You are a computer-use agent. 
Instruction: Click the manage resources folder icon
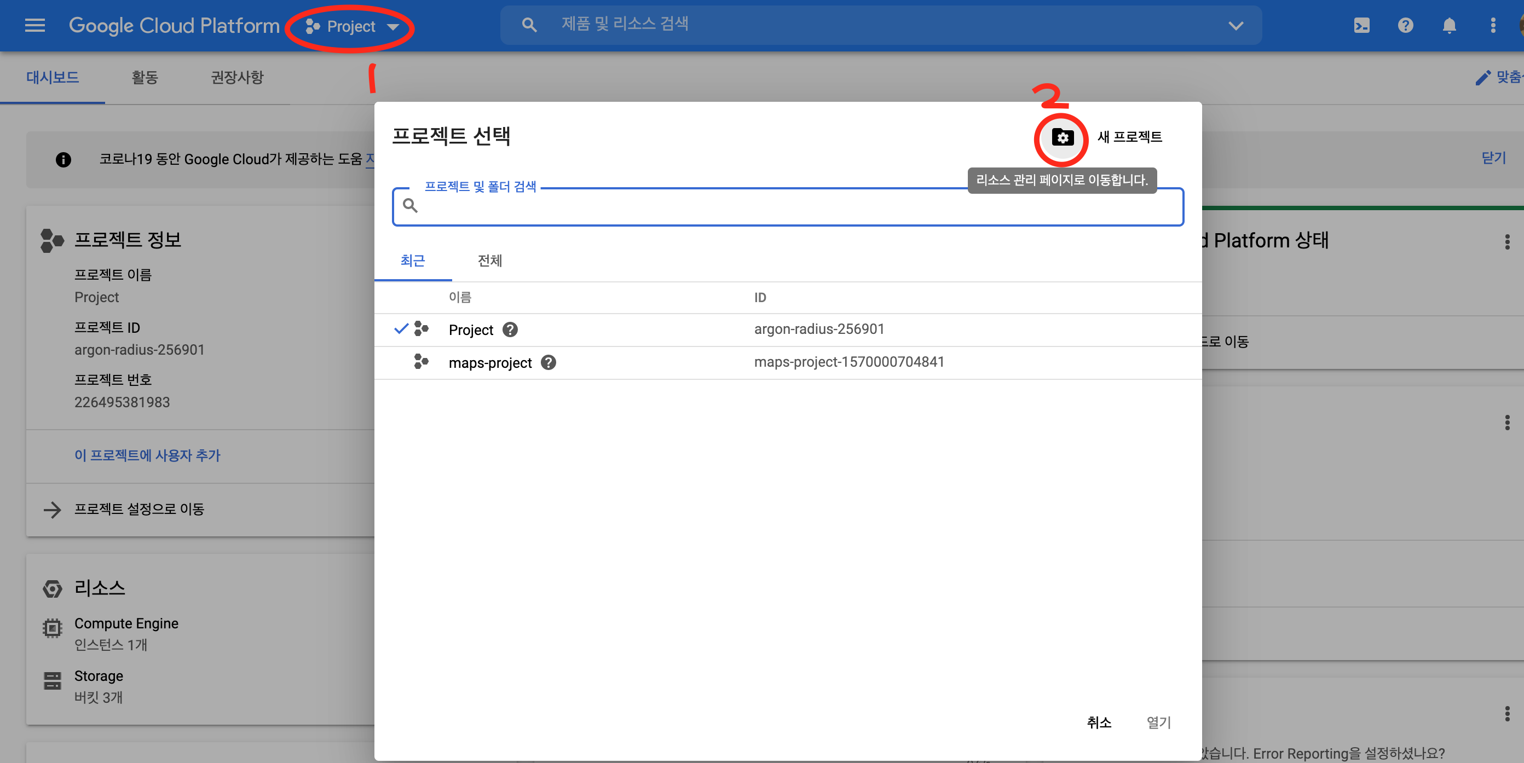click(x=1063, y=138)
